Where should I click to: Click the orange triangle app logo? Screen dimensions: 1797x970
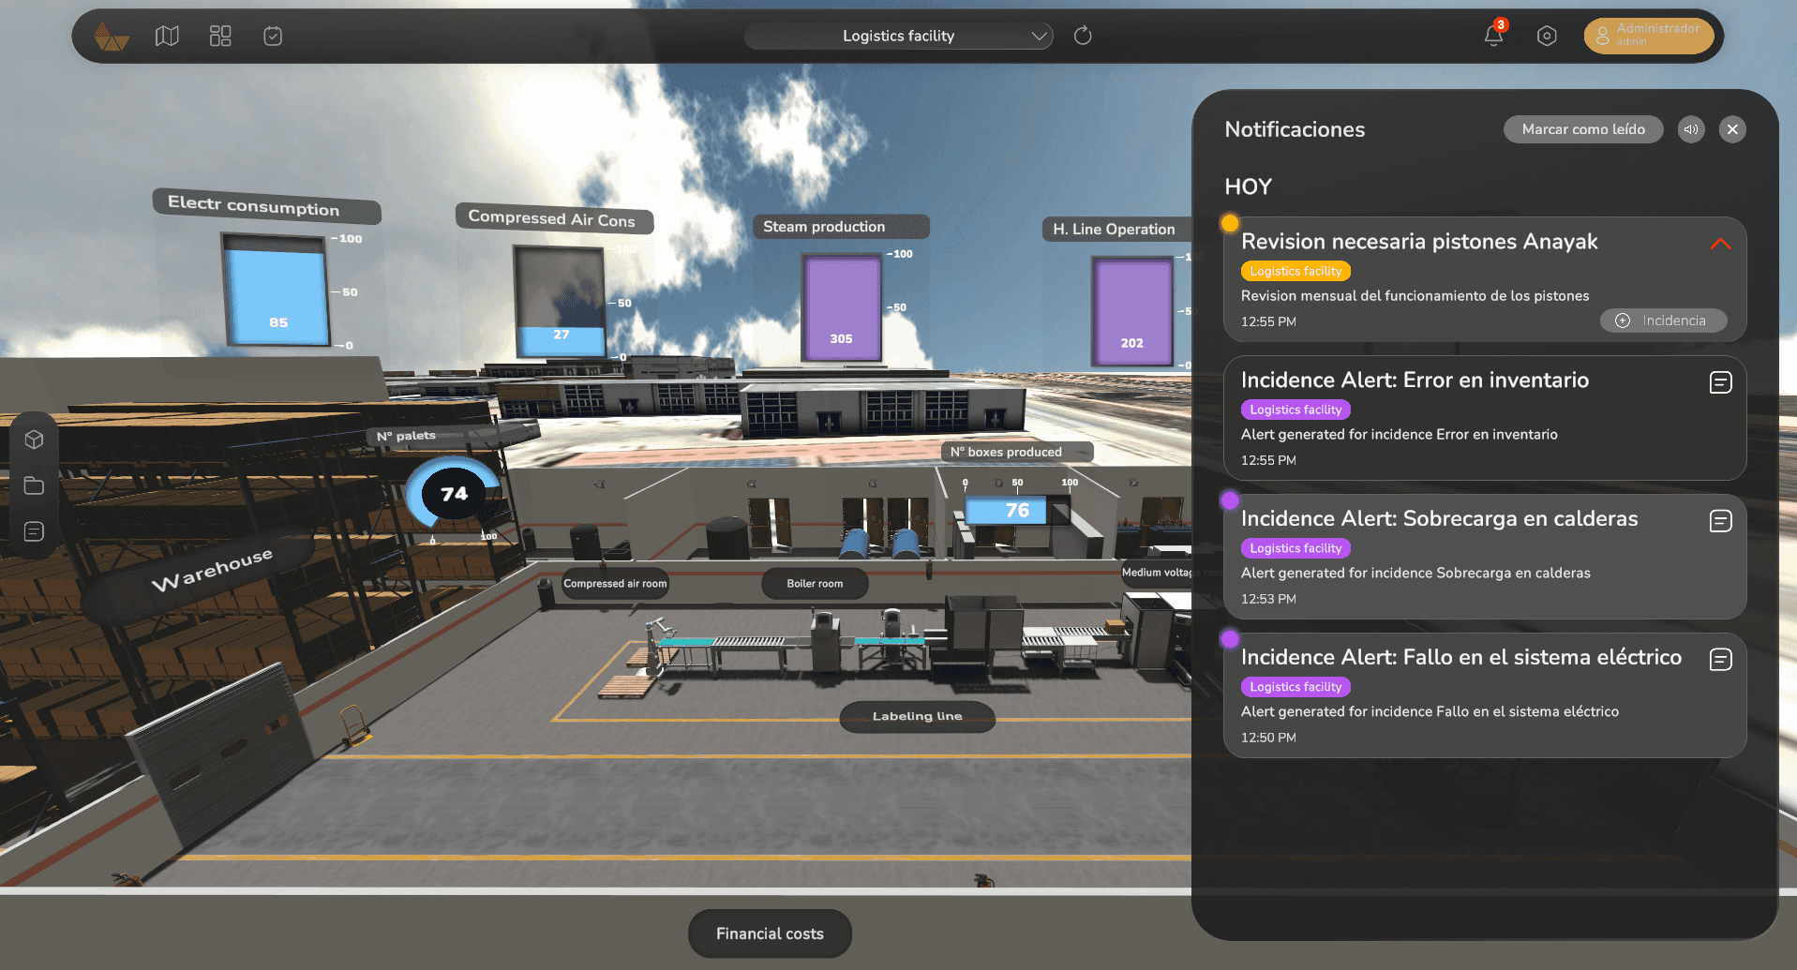point(112,37)
